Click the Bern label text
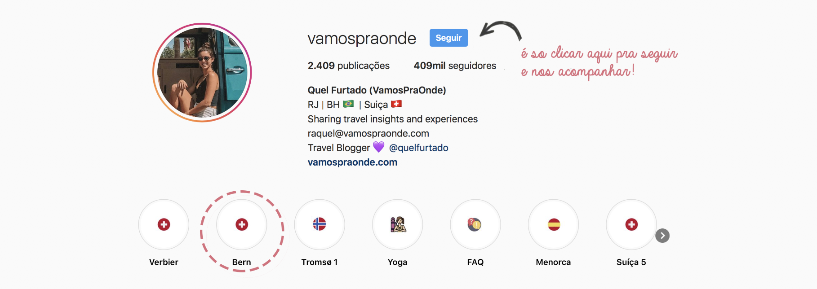Viewport: 817px width, 289px height. pos(242,262)
